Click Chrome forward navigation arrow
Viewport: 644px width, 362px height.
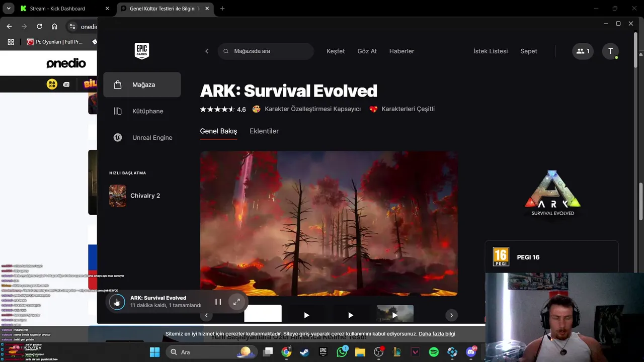[24, 27]
